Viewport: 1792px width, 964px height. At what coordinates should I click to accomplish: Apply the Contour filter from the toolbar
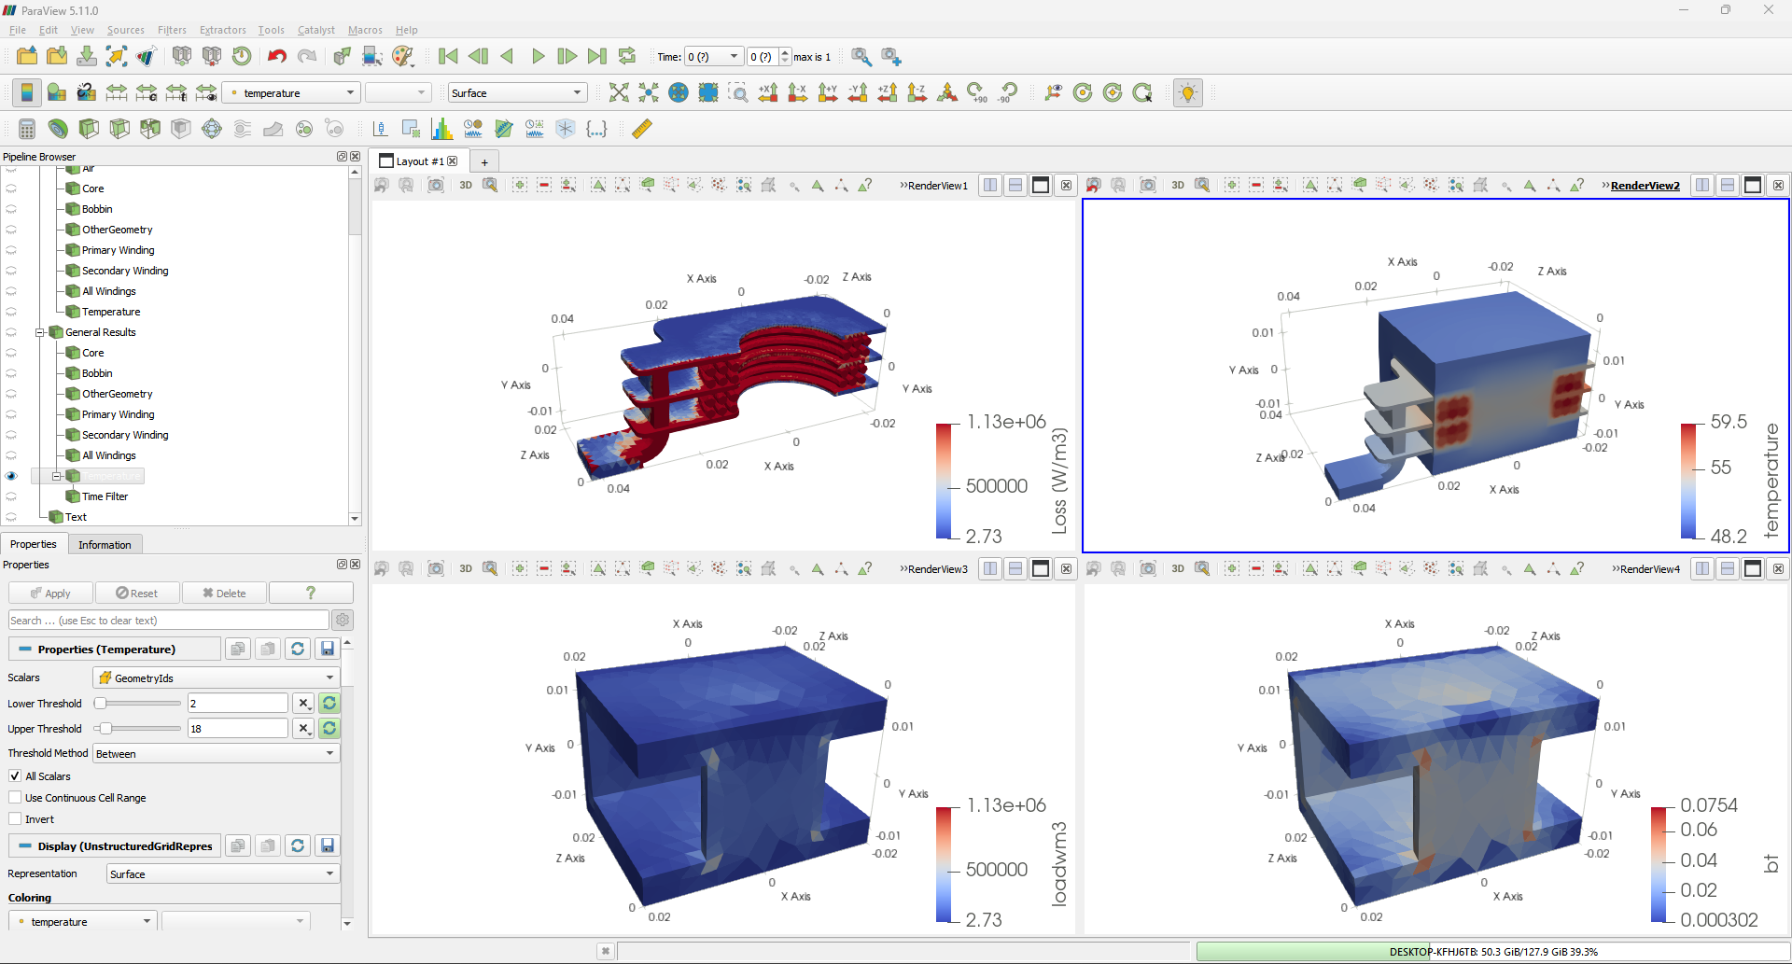[58, 129]
